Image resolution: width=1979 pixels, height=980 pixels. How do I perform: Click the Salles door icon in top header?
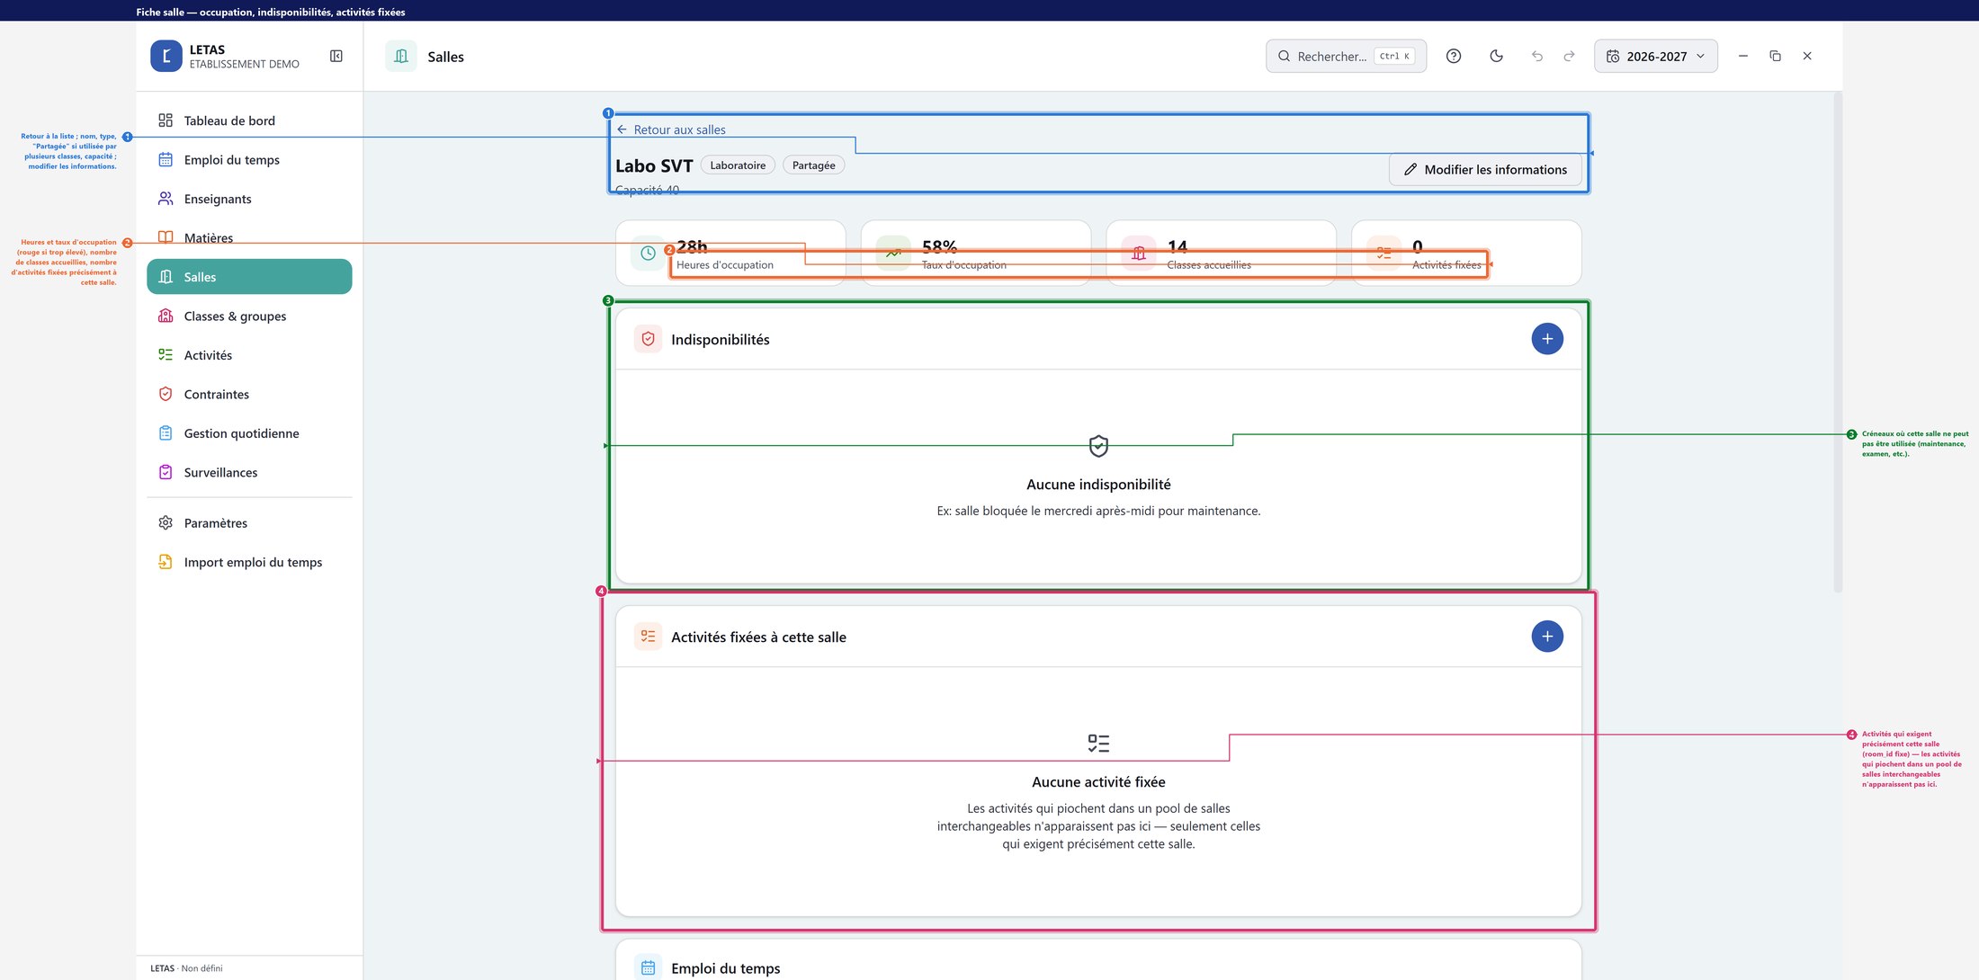point(401,56)
